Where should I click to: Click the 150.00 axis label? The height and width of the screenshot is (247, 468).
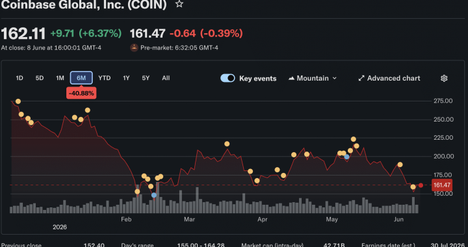[x=443, y=194]
